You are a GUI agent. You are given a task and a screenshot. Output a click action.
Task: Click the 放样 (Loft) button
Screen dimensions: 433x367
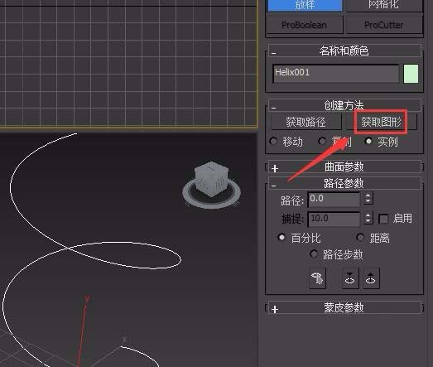[305, 5]
